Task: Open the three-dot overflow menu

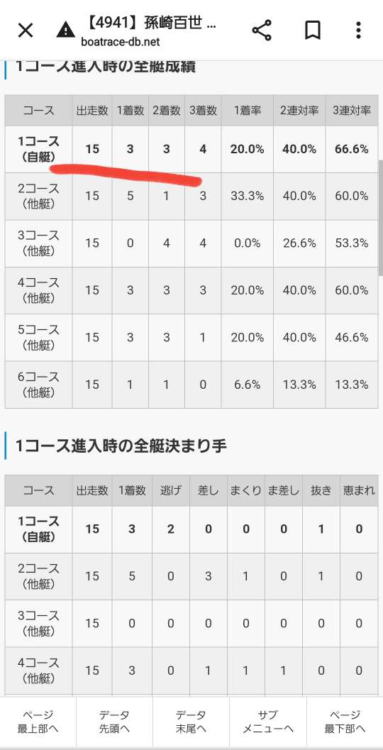Action: tap(358, 30)
